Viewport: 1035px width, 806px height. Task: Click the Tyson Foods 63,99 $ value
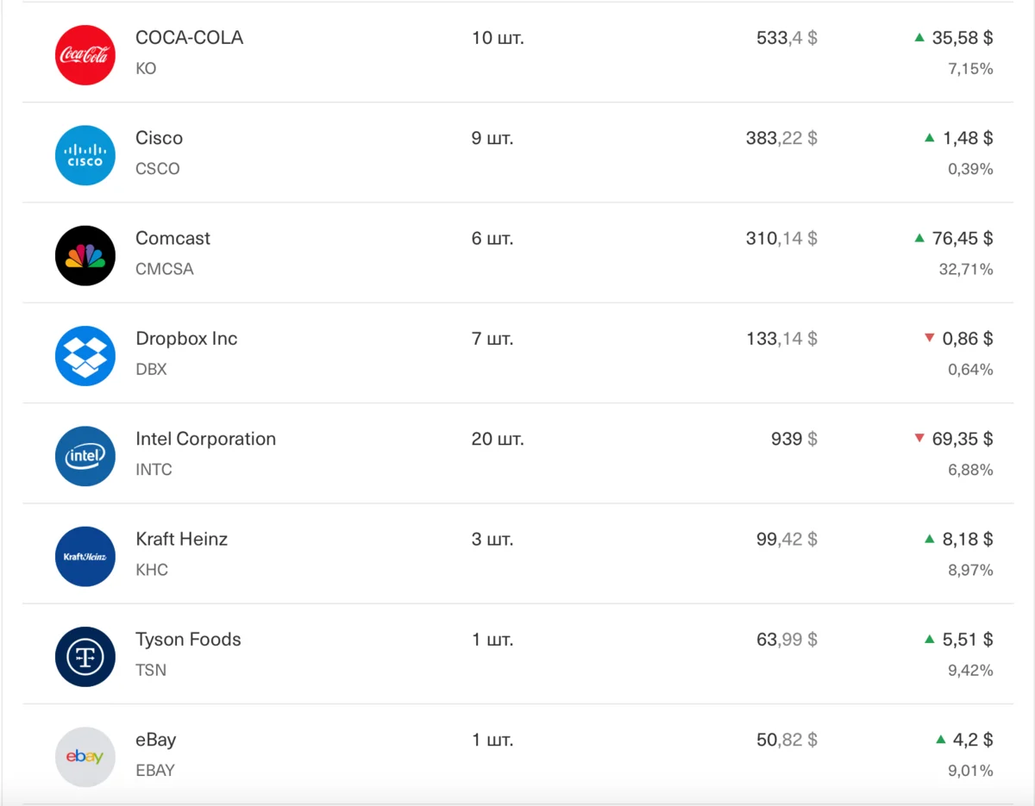click(x=787, y=640)
